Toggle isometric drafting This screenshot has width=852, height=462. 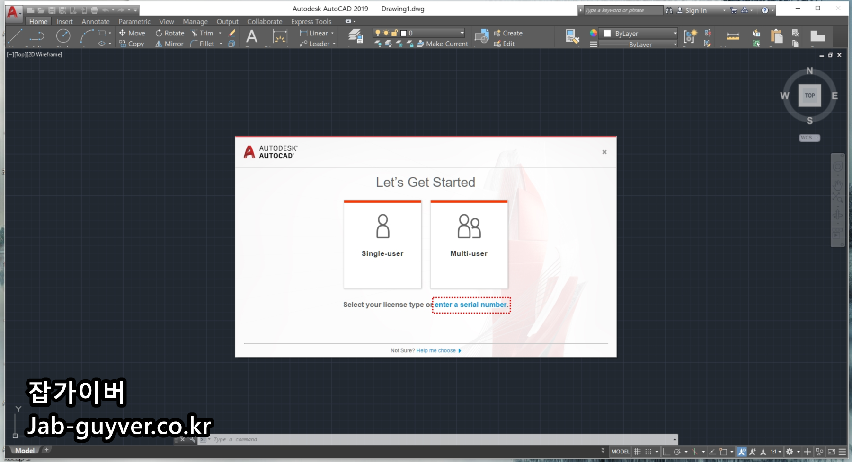(694, 452)
